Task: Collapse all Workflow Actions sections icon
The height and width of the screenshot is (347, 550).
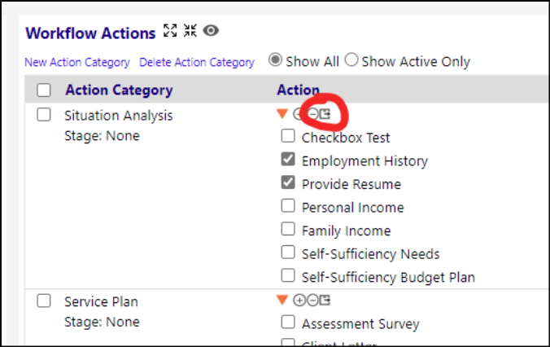Action: [190, 31]
